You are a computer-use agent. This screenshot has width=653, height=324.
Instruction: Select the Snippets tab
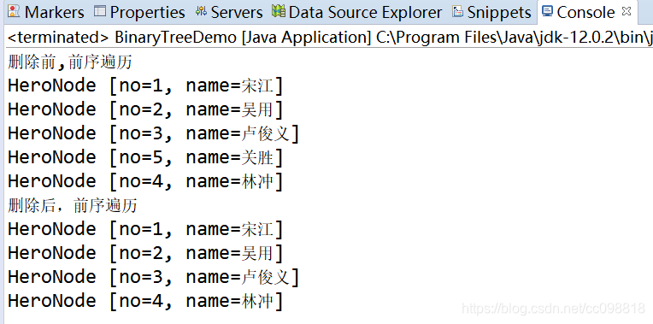click(492, 12)
